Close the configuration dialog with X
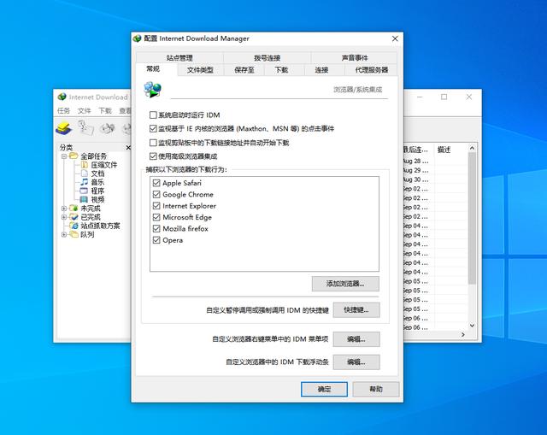This screenshot has width=547, height=435. coord(395,38)
